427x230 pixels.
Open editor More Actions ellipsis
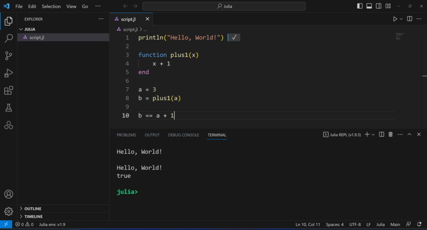pyautogui.click(x=419, y=19)
